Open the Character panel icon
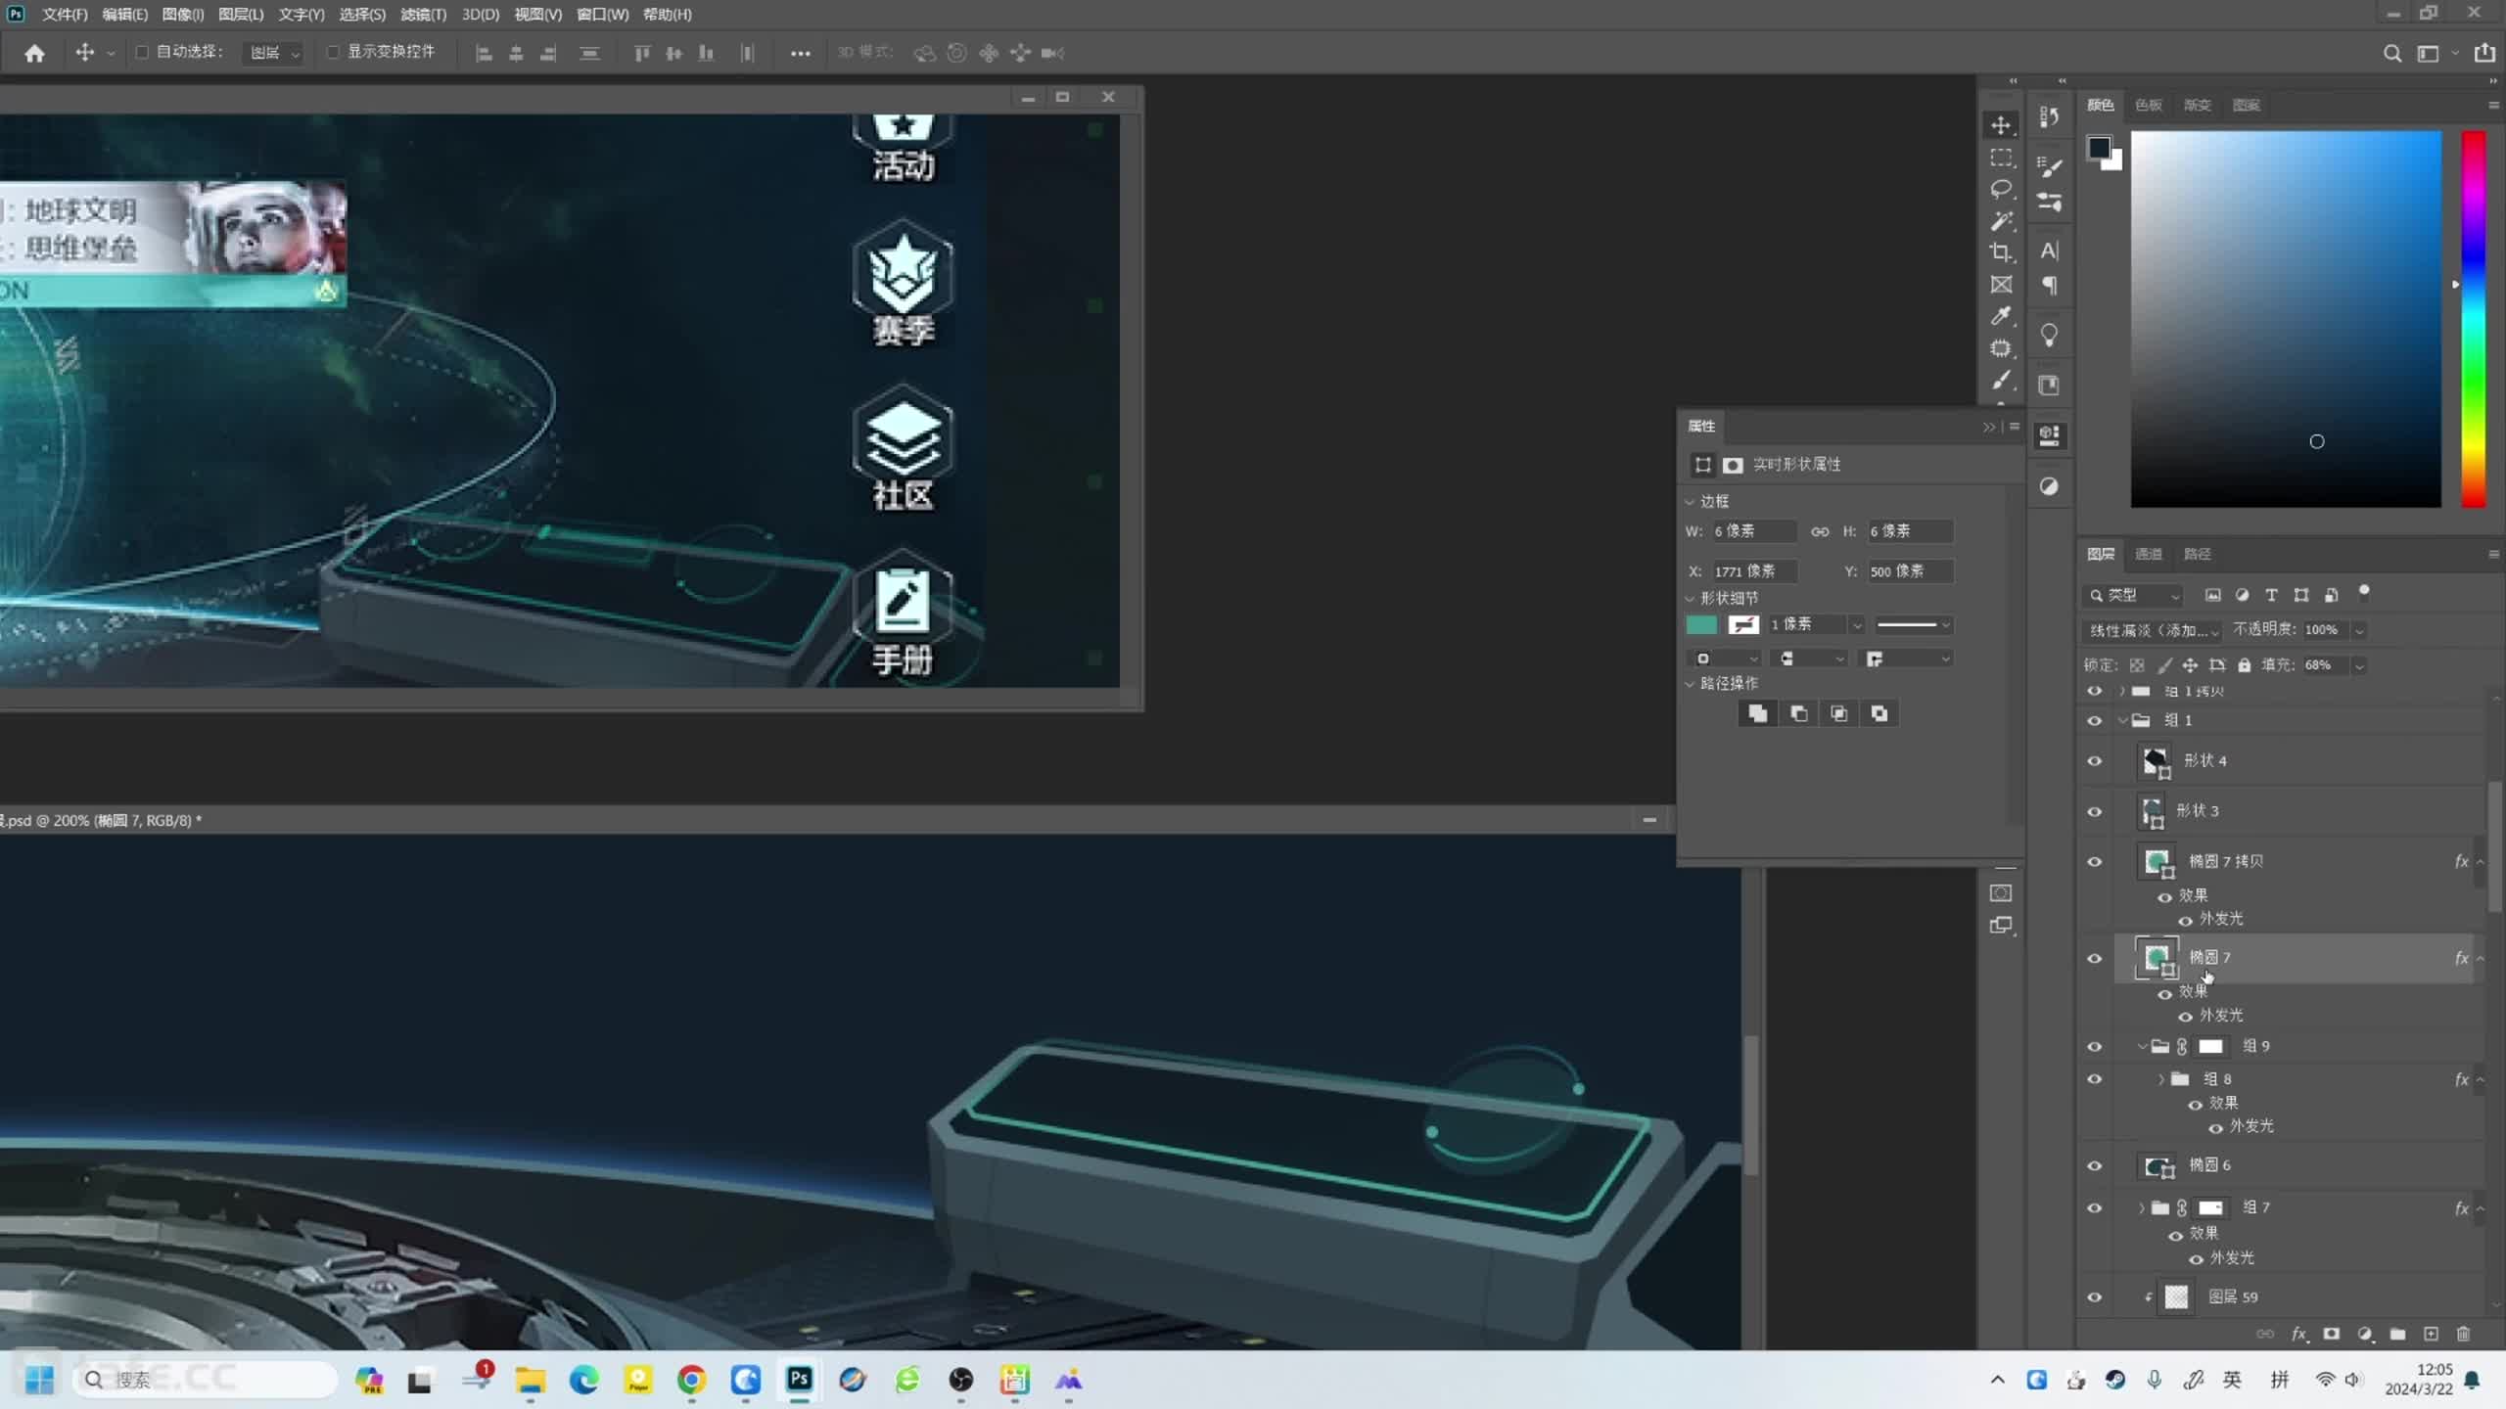The image size is (2506, 1409). coord(2049,250)
